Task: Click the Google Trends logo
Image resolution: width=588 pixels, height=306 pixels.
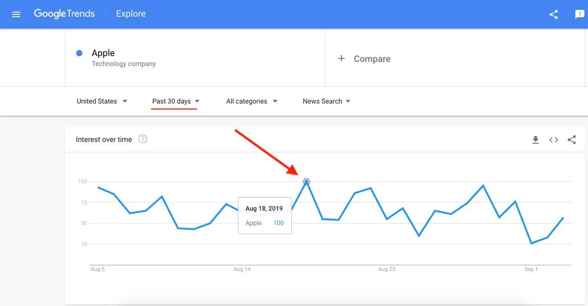Action: pyautogui.click(x=64, y=14)
